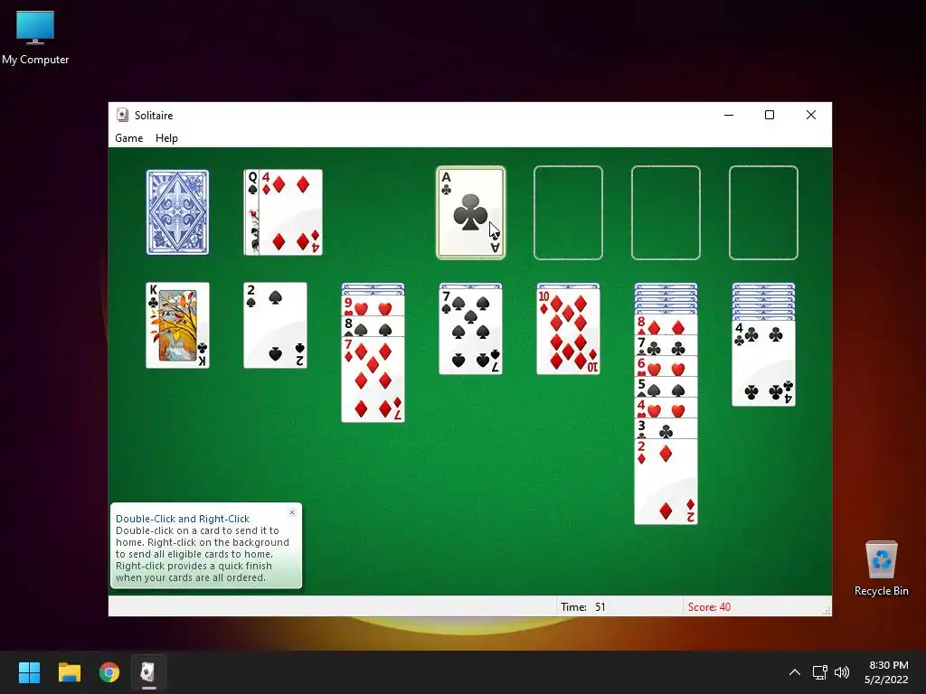Click the Double-Click and Right-Click tip title

point(183,519)
